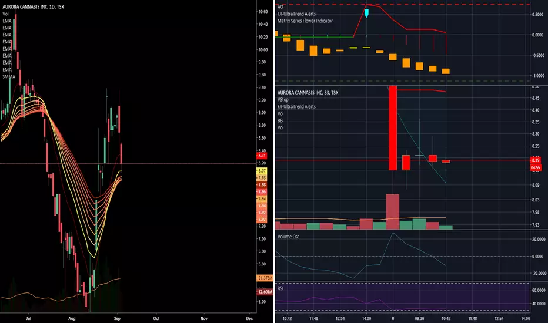Click the 8.45 value on the intraday price scale
548x323 pixels.
536,98
